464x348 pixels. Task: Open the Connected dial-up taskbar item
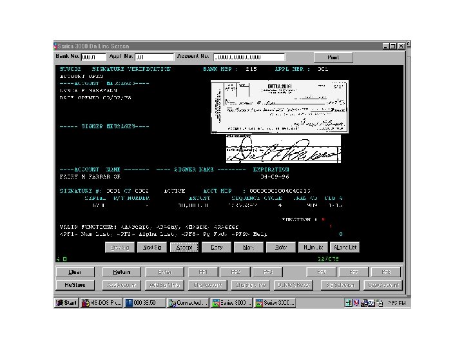(x=188, y=303)
